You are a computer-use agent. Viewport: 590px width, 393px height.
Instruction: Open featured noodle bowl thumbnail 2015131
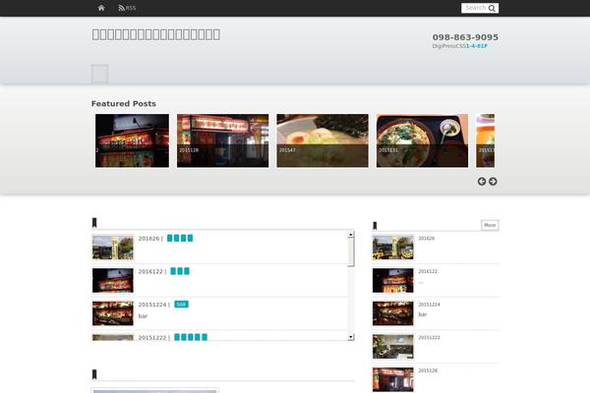pyautogui.click(x=422, y=140)
